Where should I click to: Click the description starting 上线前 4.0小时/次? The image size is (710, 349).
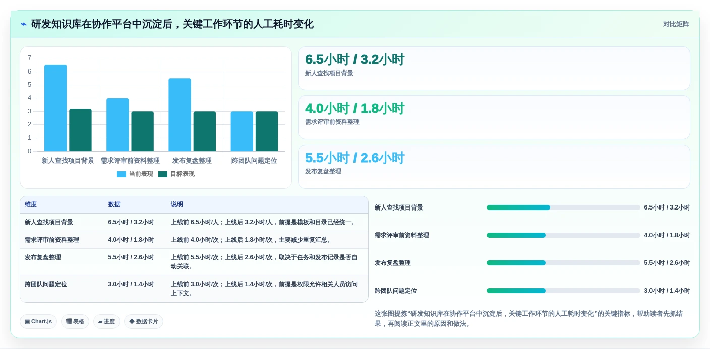point(252,240)
